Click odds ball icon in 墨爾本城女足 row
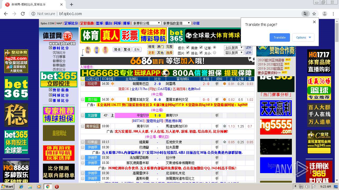 pyautogui.click(x=225, y=99)
